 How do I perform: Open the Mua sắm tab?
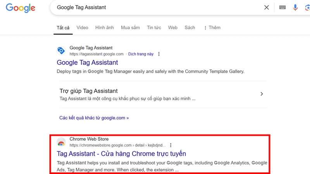click(130, 27)
